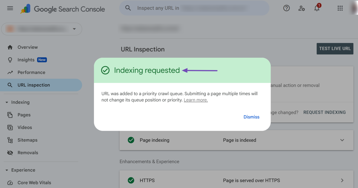This screenshot has height=188, width=358.
Task: Open the notifications bell
Action: 317,8
